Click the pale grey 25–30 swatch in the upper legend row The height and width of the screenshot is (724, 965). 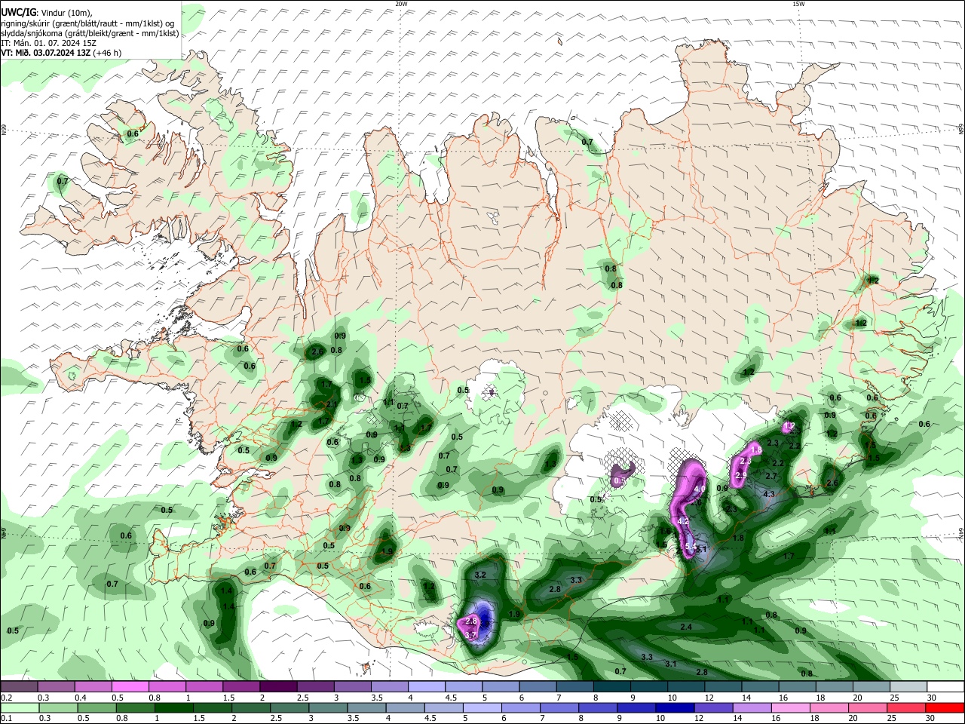[908, 686]
